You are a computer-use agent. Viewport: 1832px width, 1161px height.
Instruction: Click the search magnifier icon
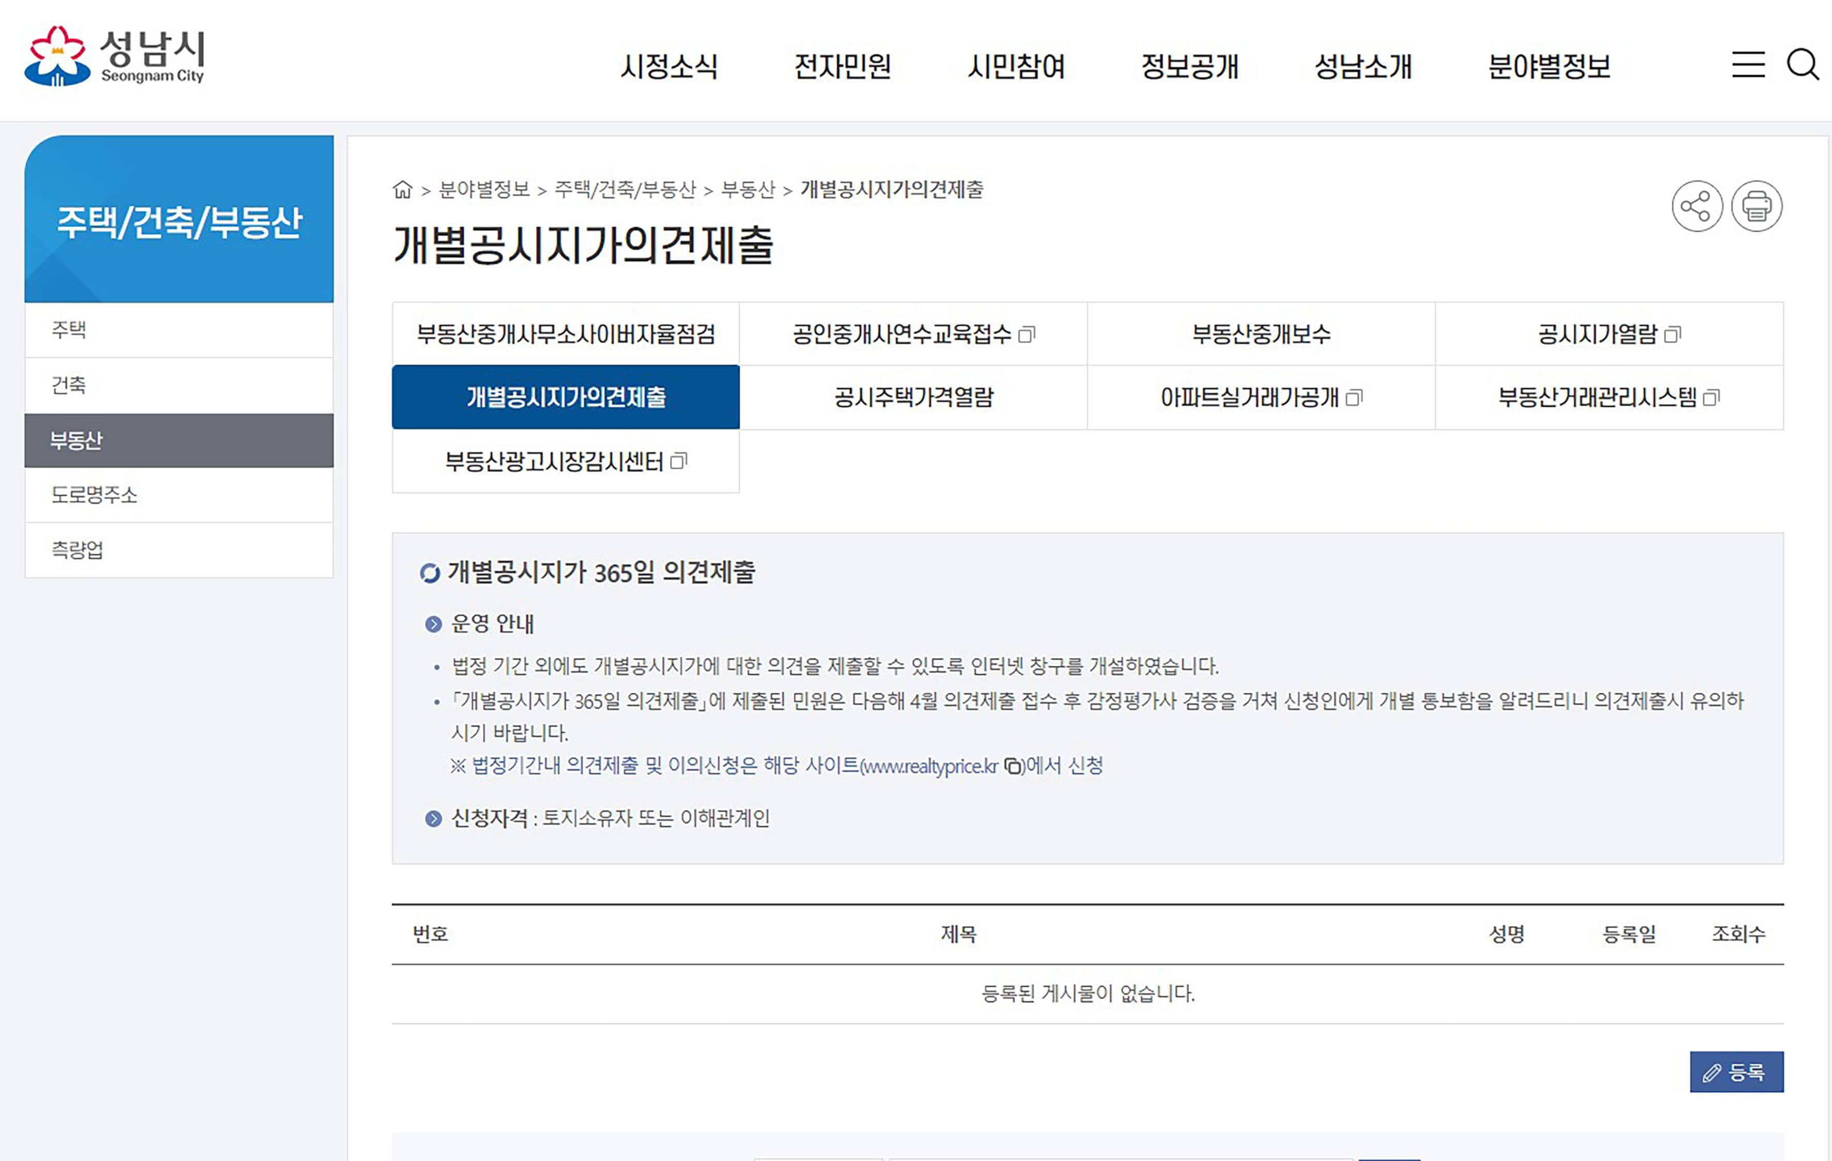click(1803, 65)
